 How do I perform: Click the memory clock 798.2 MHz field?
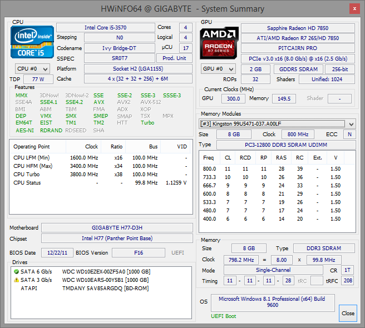(x=241, y=260)
